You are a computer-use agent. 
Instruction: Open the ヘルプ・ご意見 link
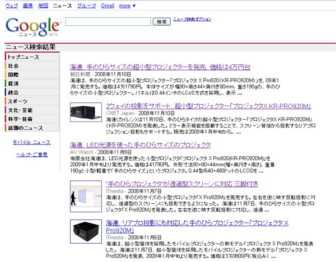[x=32, y=155]
